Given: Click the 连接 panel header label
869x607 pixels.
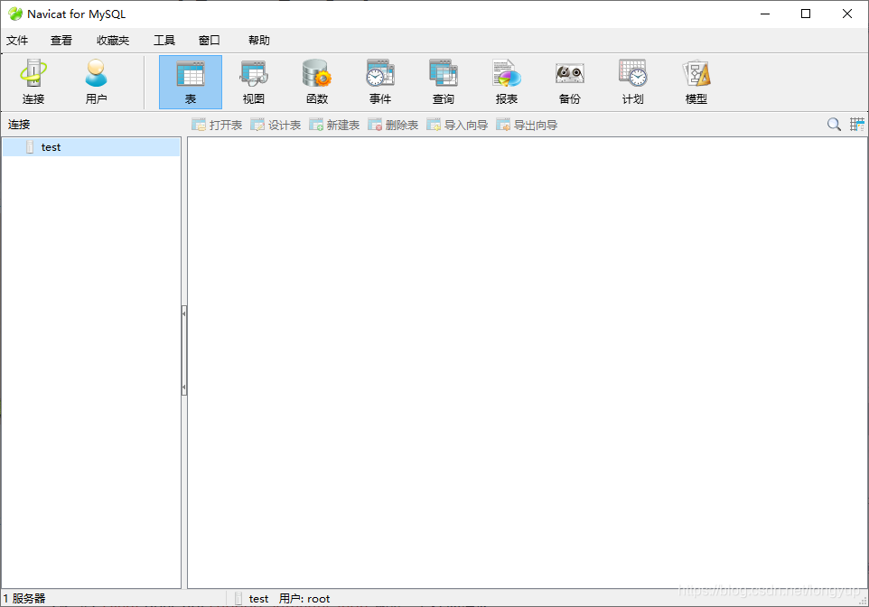Looking at the screenshot, I should (19, 125).
